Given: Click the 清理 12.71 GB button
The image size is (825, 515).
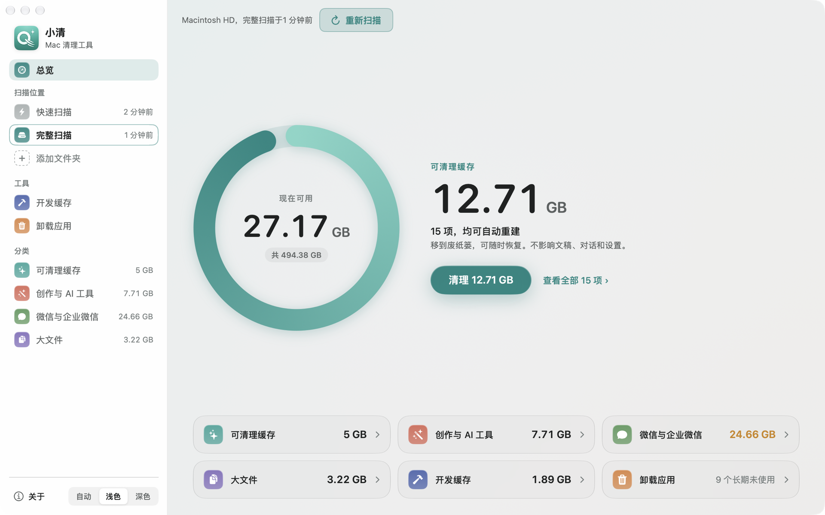Looking at the screenshot, I should (481, 280).
